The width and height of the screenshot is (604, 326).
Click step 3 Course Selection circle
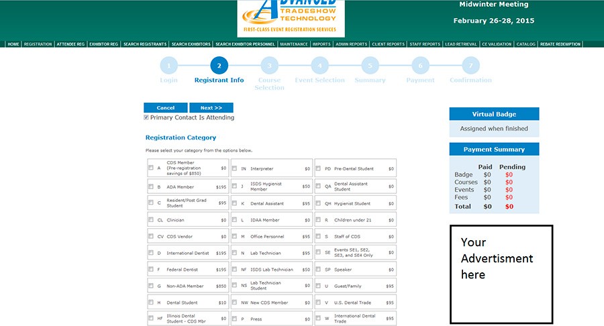pyautogui.click(x=269, y=66)
